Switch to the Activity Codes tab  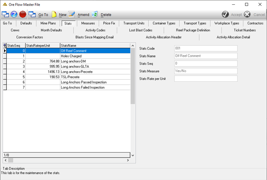[x=95, y=30]
